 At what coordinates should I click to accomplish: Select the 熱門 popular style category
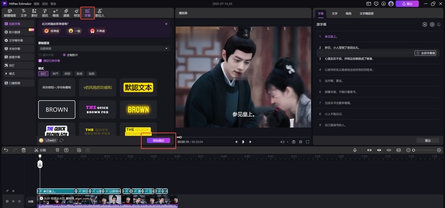(55, 74)
